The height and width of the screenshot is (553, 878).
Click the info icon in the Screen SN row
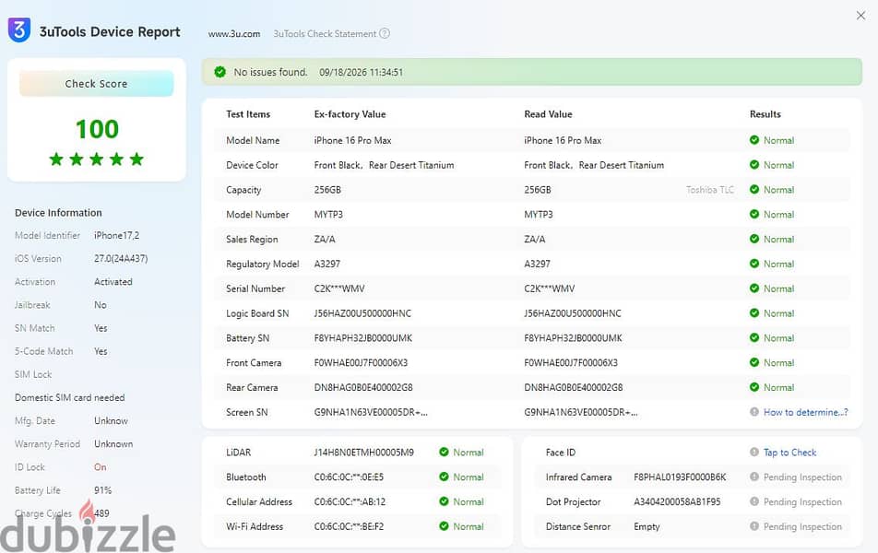(x=754, y=412)
